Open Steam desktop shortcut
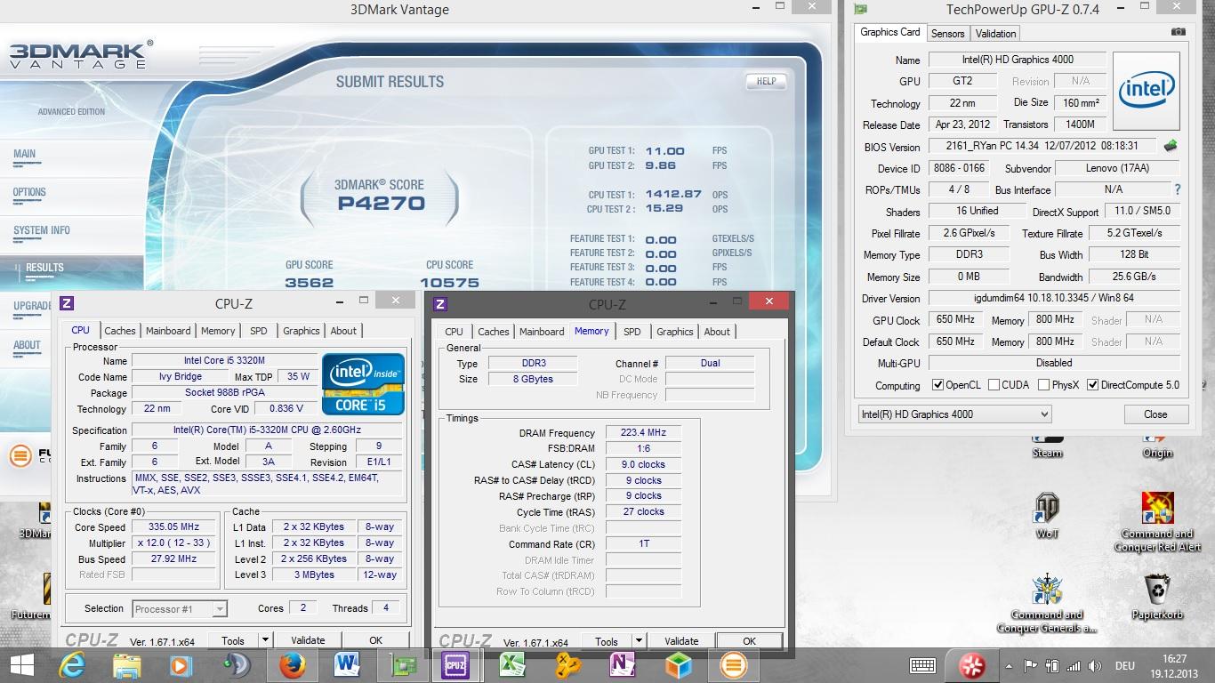The height and width of the screenshot is (683, 1215). click(x=1047, y=444)
